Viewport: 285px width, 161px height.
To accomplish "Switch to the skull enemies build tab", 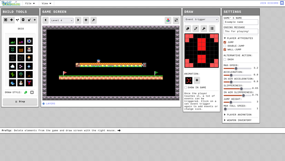I will click(23, 20).
